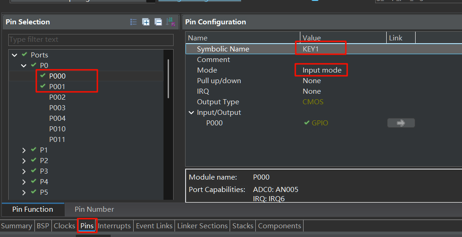Open the BSP tab
Screen dimensions: 462x237
43,226
